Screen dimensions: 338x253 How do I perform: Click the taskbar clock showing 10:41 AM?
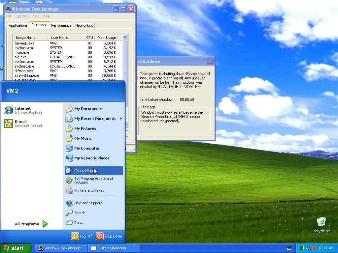click(x=326, y=248)
